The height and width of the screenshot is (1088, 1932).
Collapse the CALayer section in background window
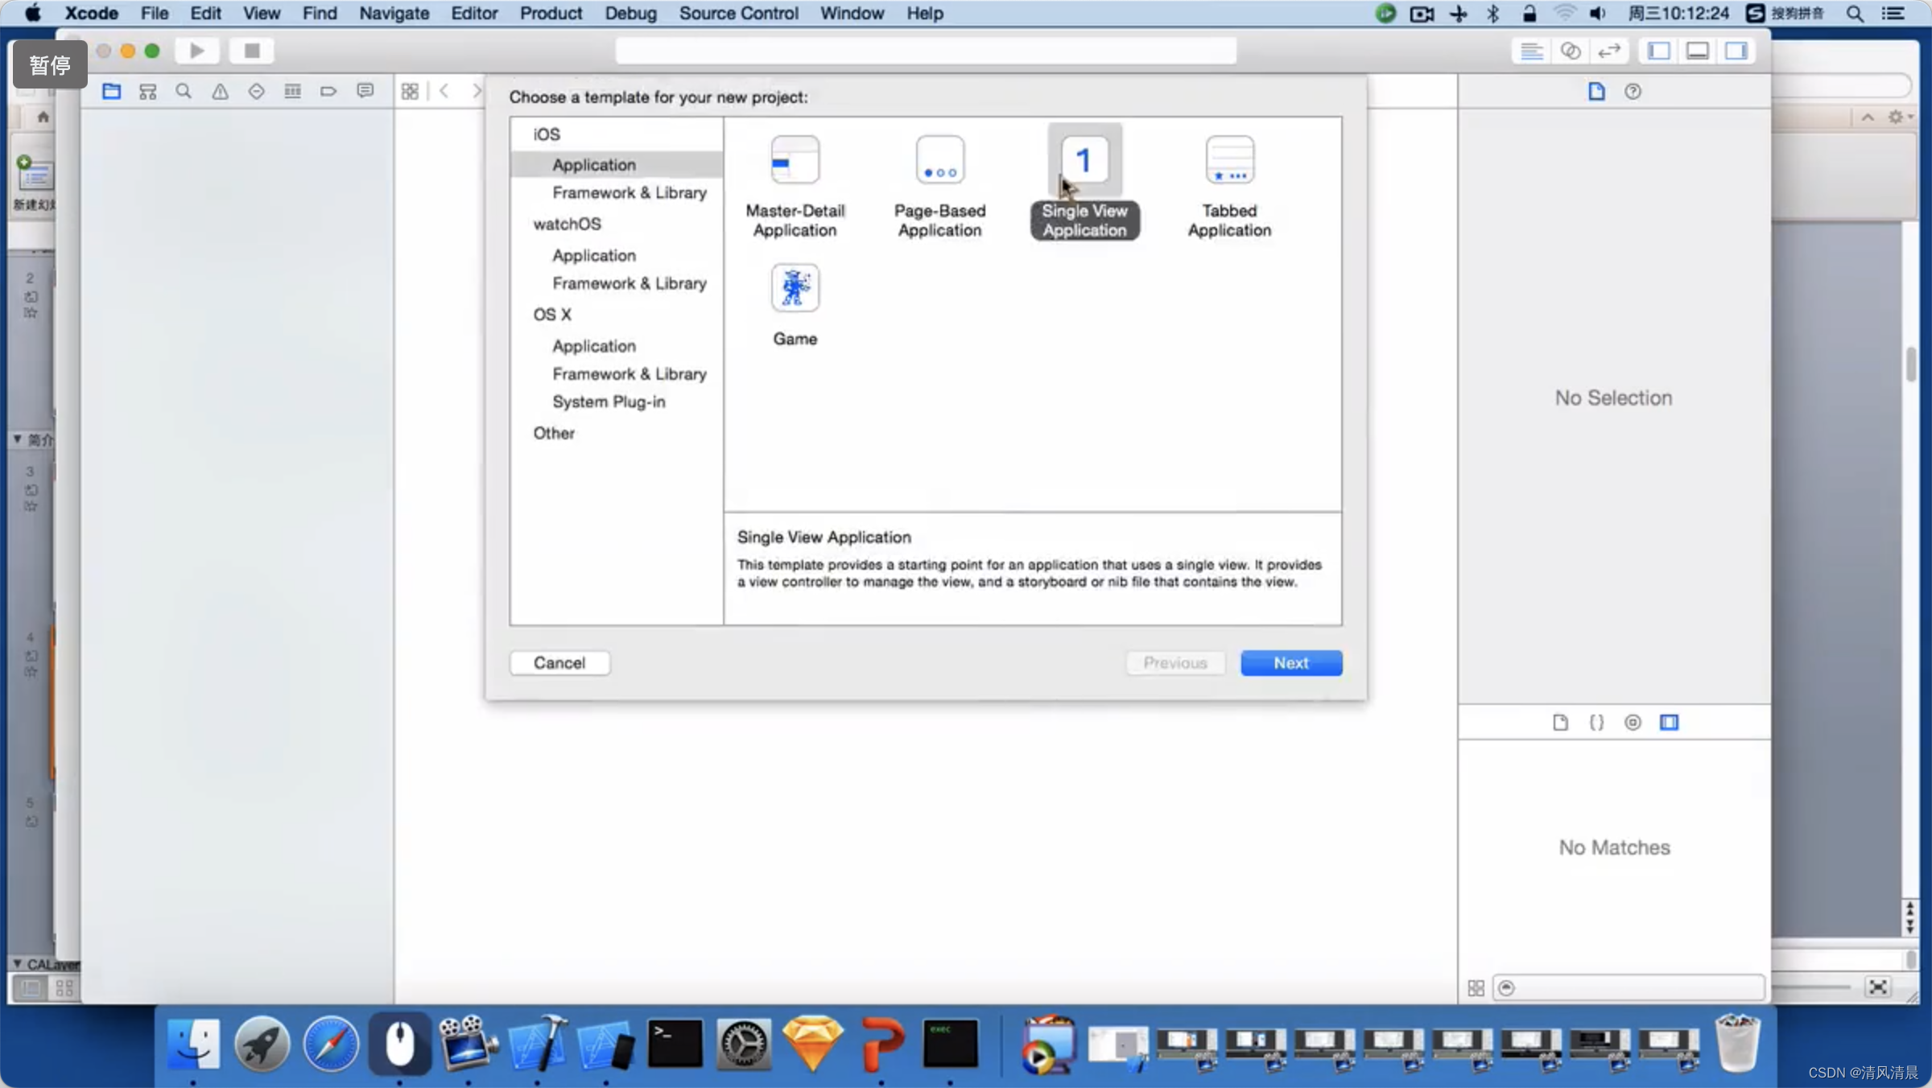point(17,963)
